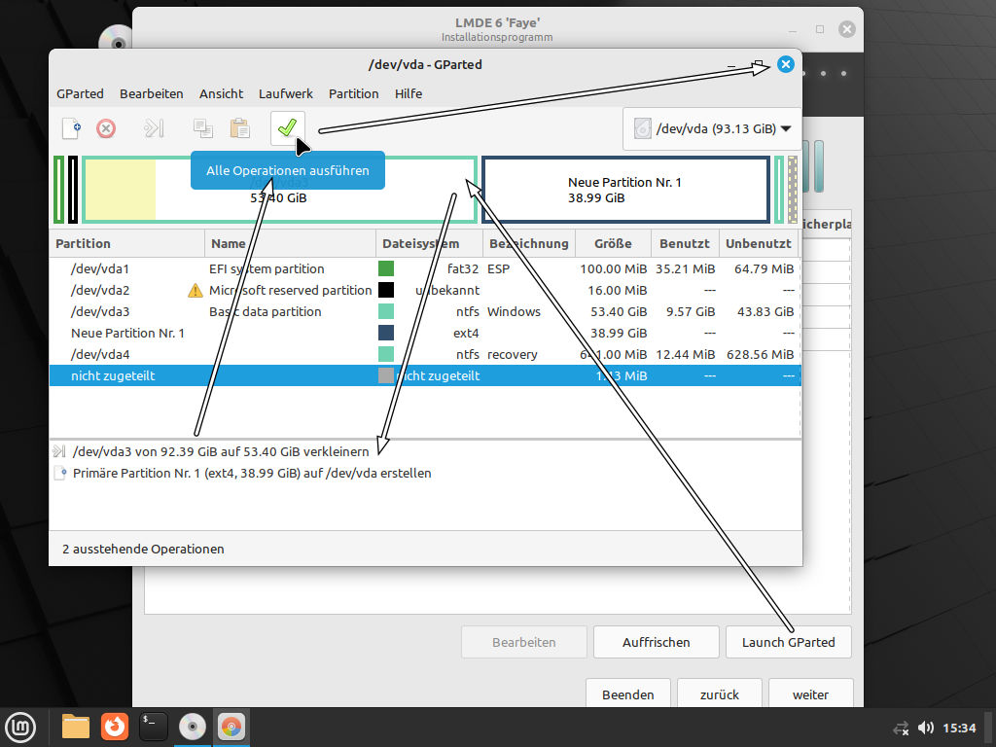Select the /dev/vda3 row
The image size is (996, 747).
[x=425, y=312]
